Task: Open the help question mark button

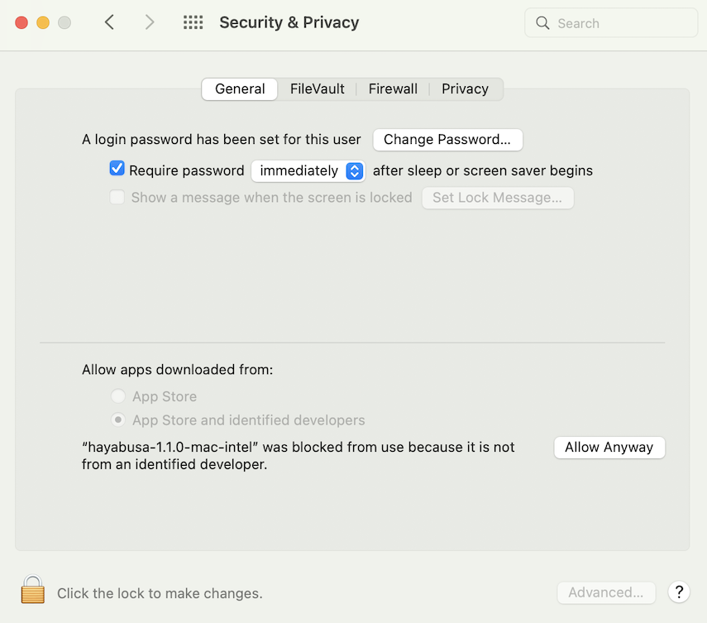Action: tap(679, 592)
